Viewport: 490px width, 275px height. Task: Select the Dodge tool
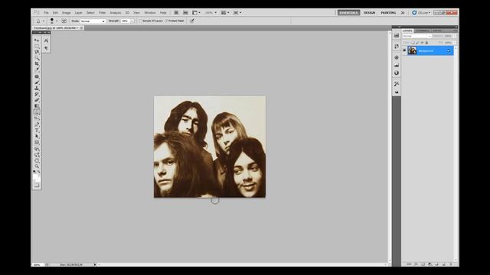coord(37,118)
